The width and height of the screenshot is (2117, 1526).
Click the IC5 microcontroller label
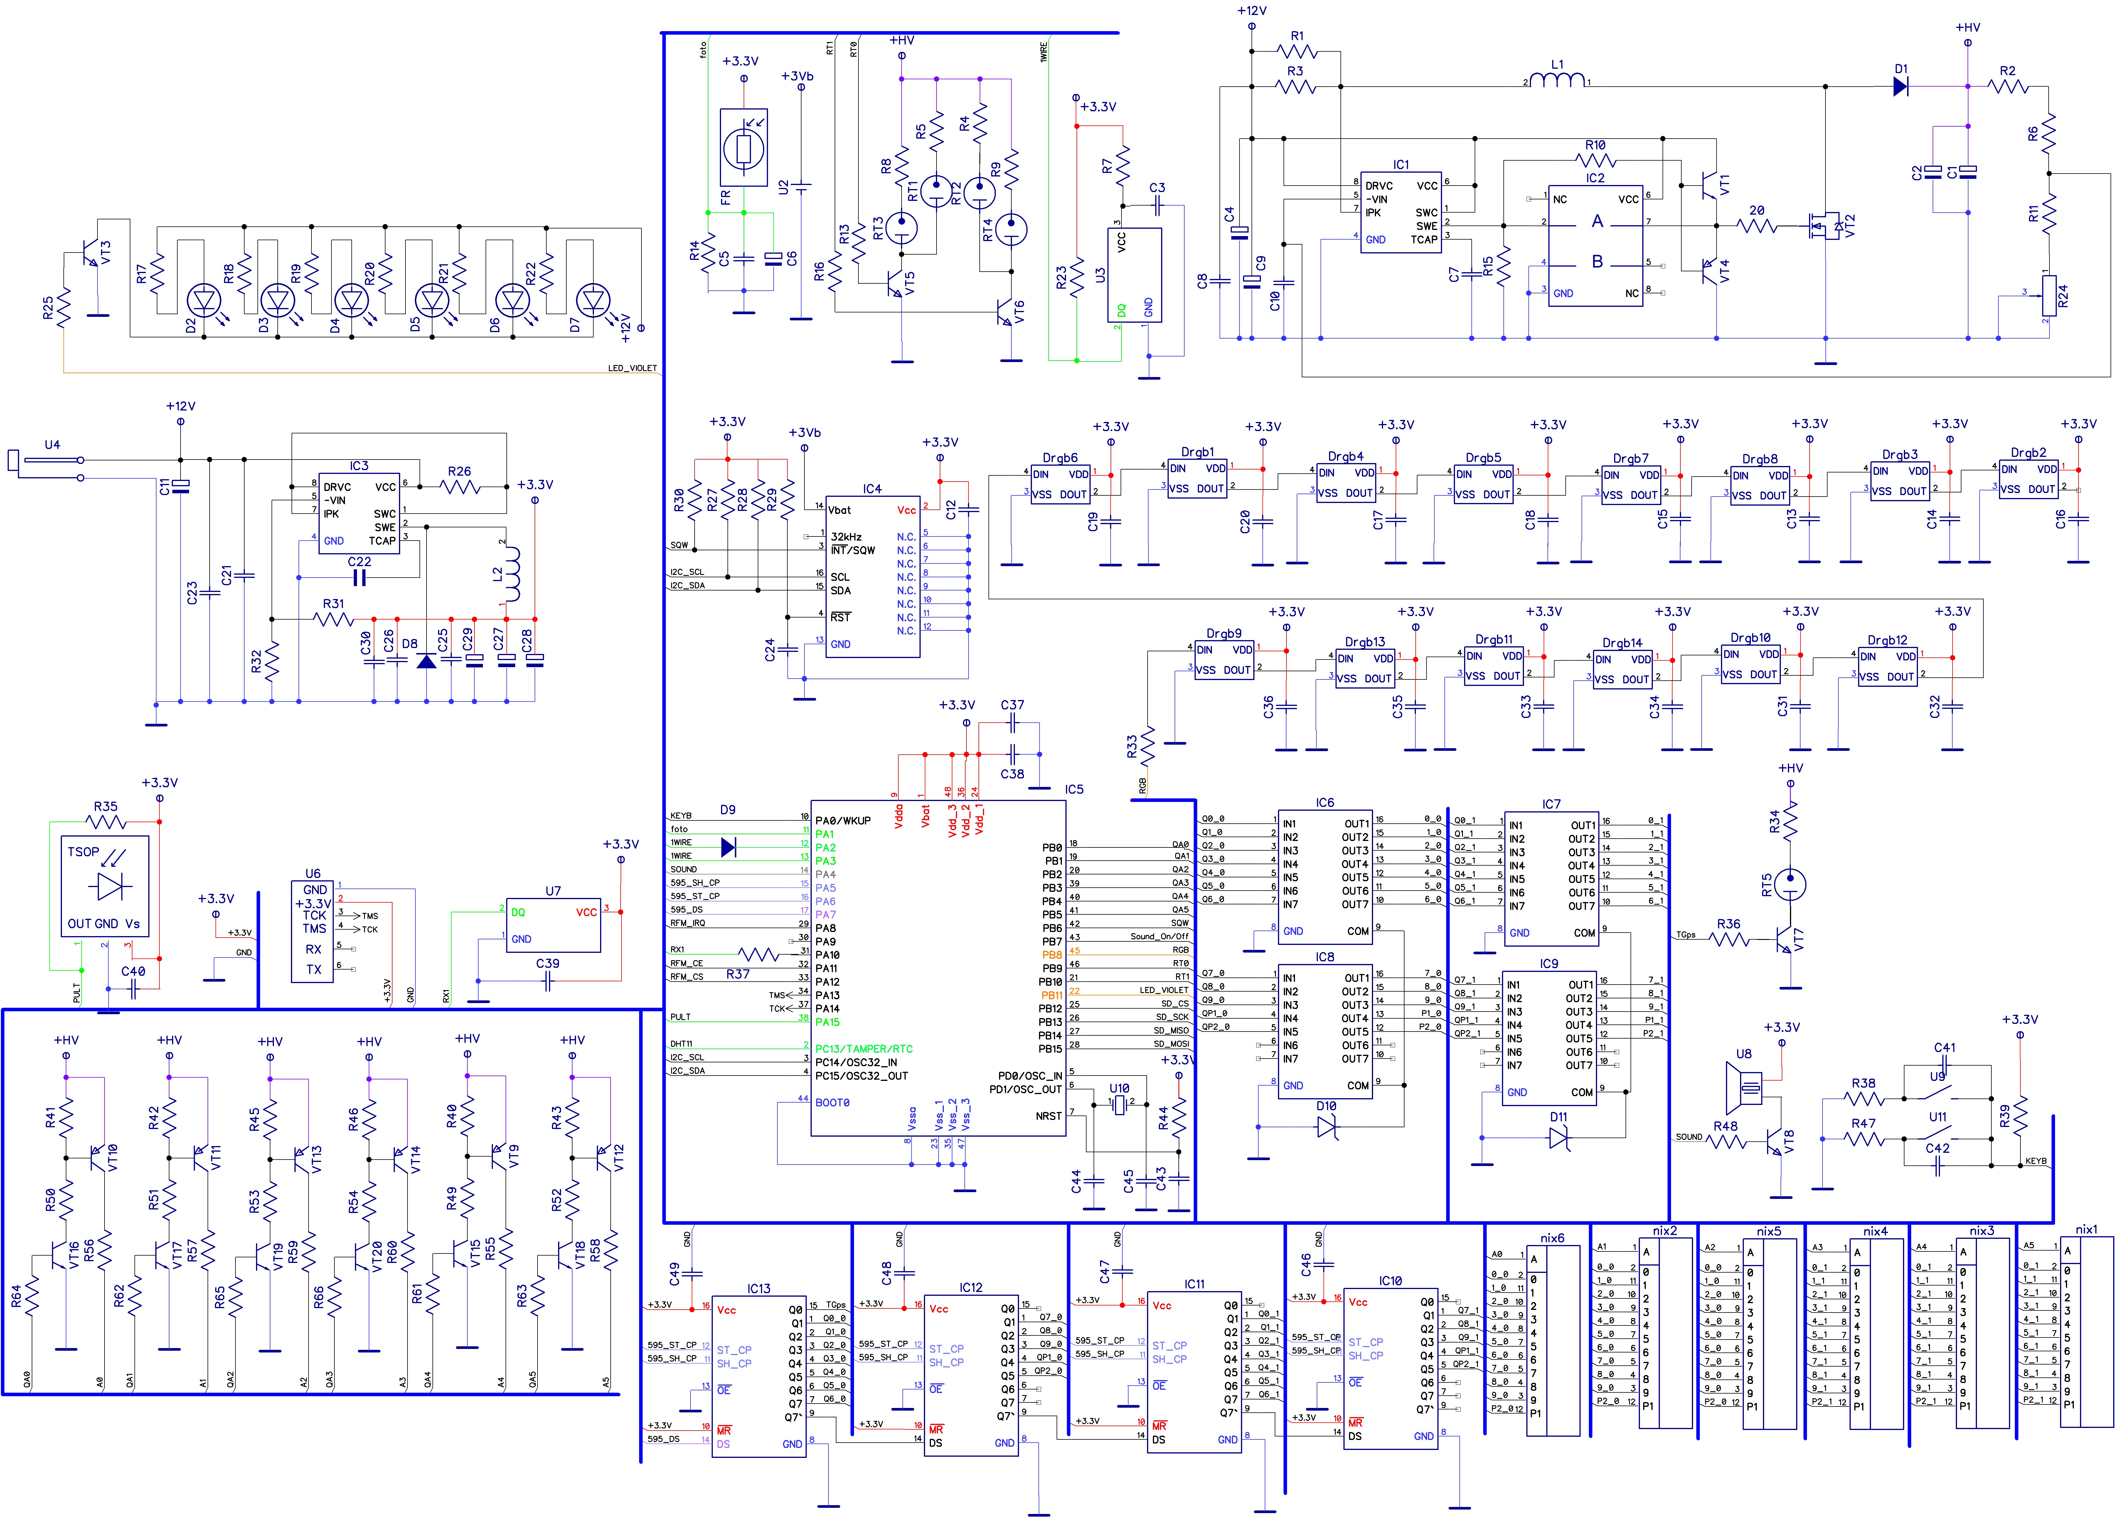[x=1075, y=790]
